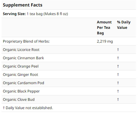Click the dagger beside Organic Black Pepper
The height and width of the screenshot is (120, 138).
click(118, 91)
